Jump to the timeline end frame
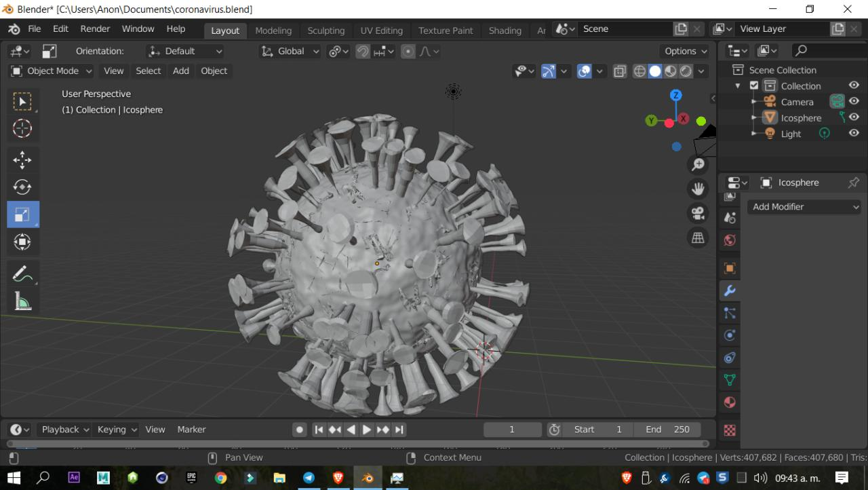 pos(399,430)
